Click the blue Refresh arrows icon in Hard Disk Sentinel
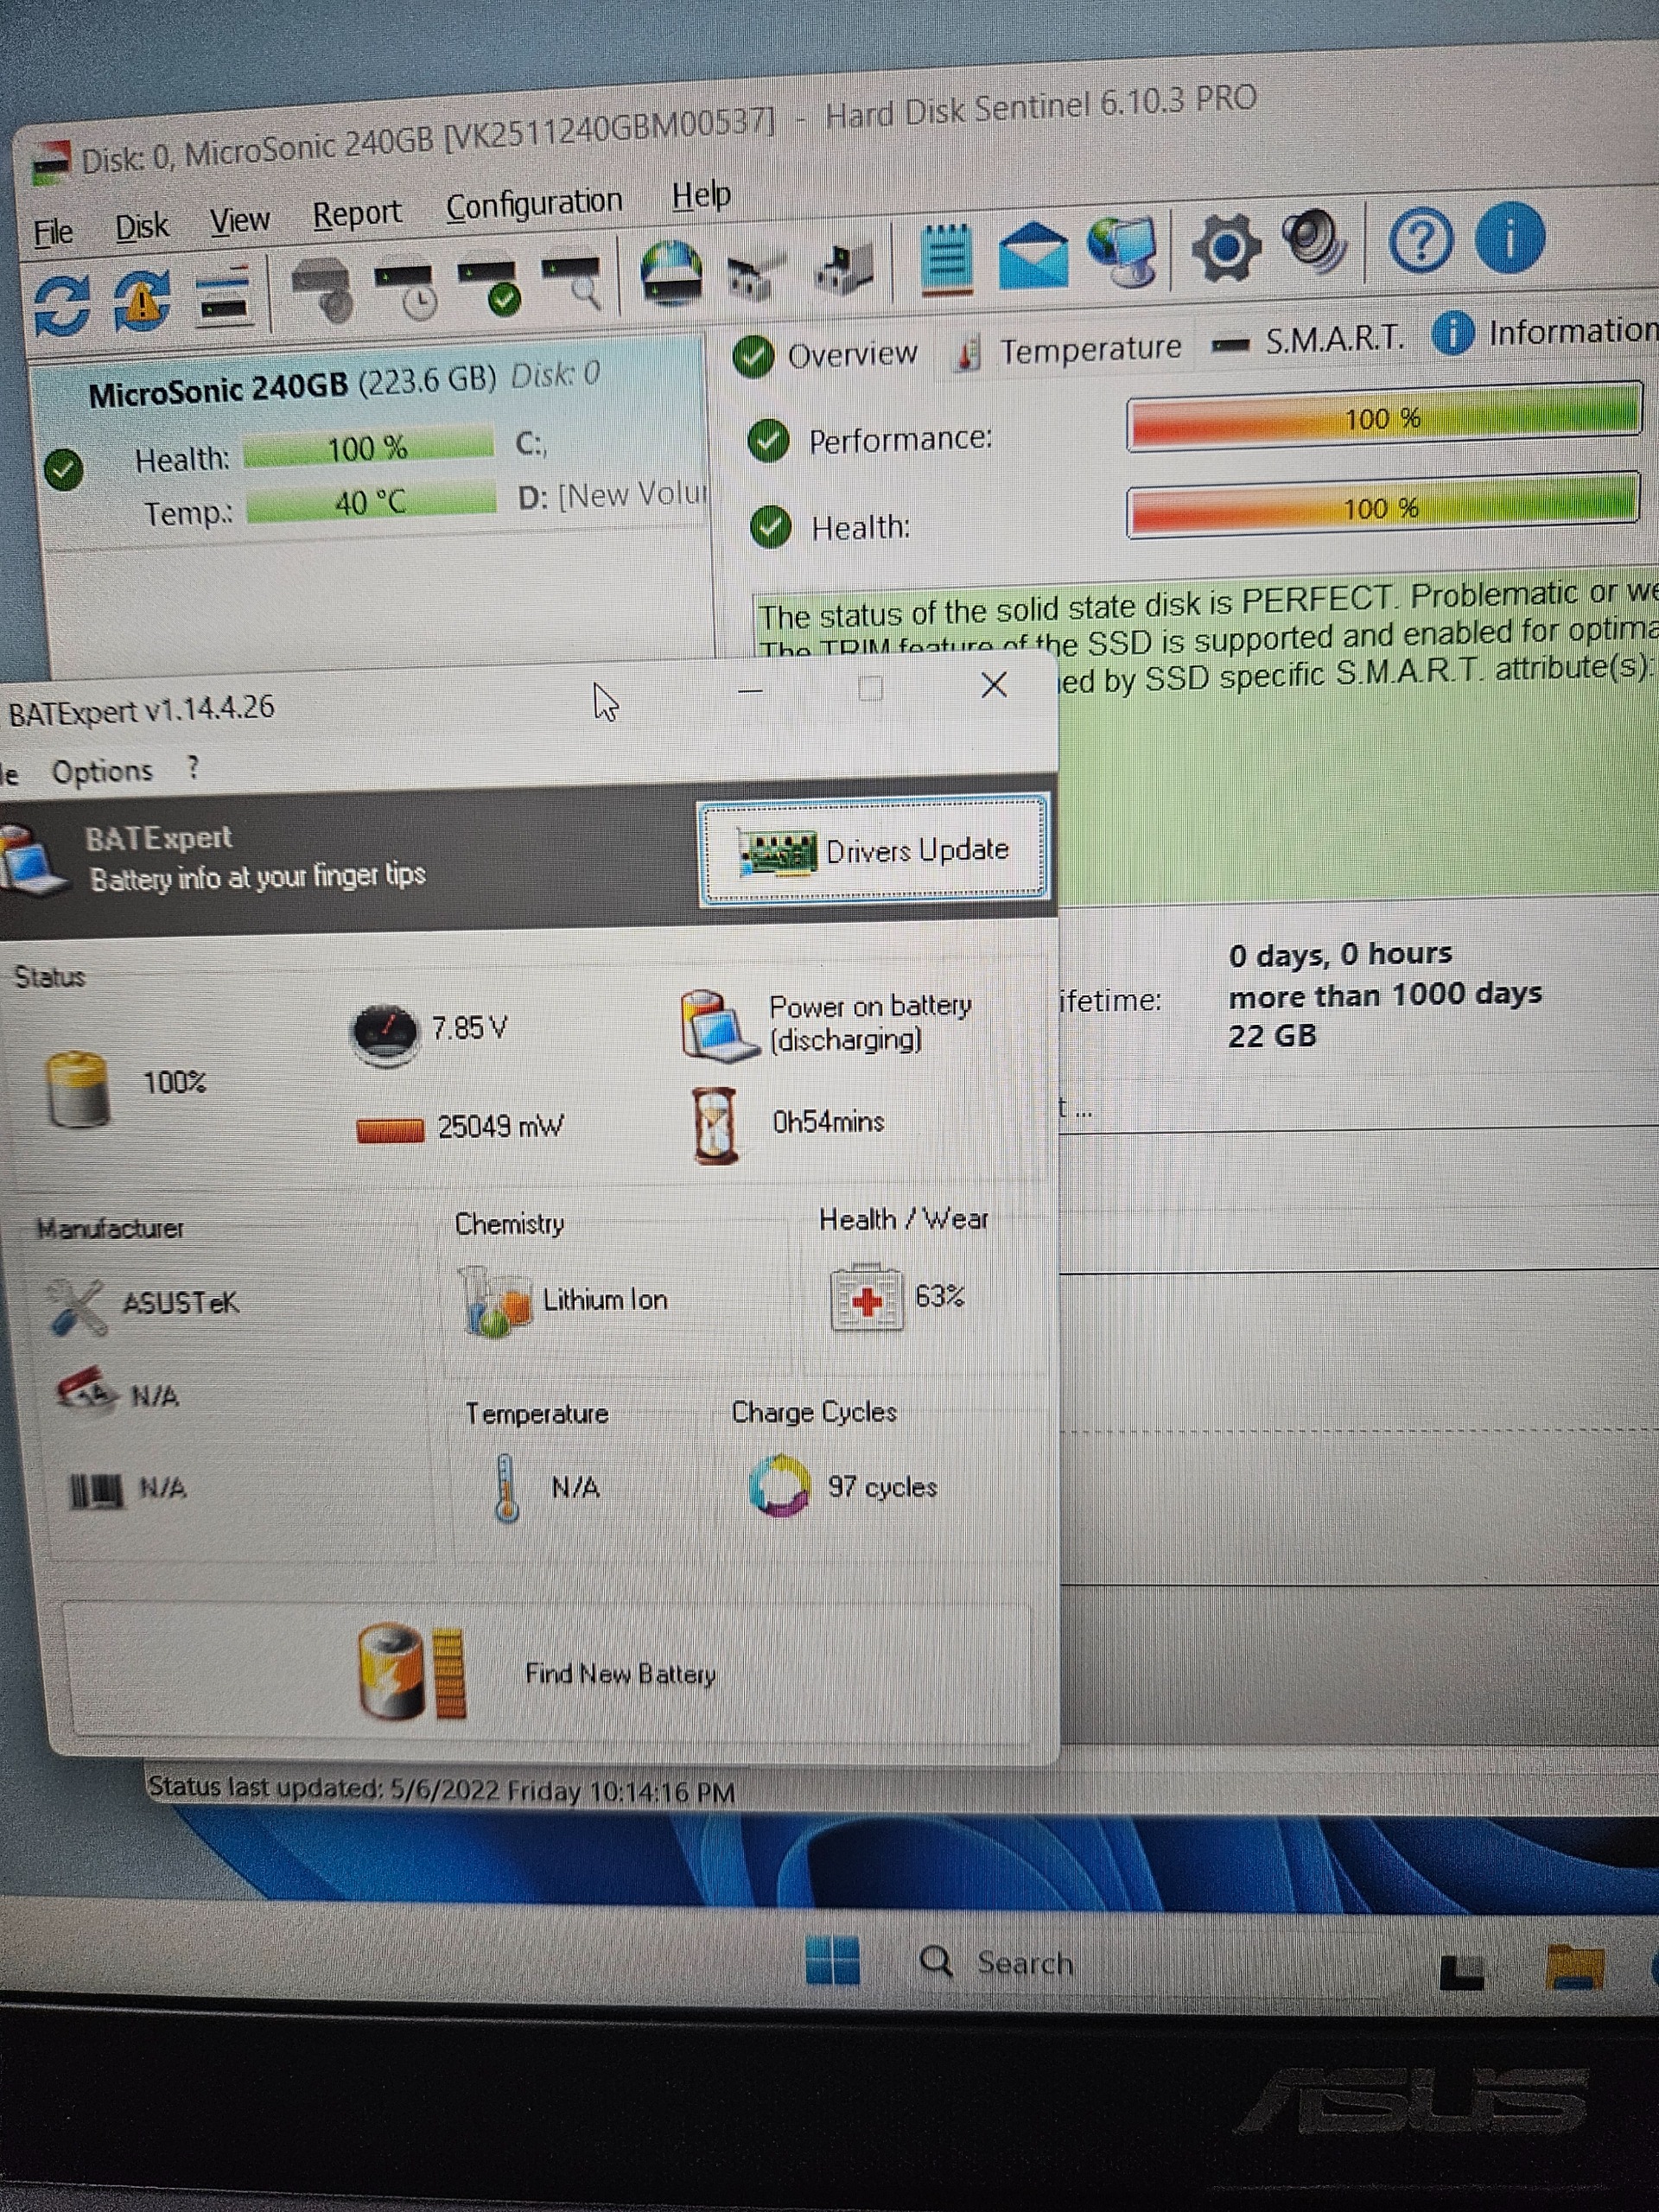The image size is (1659, 2212). [62, 305]
